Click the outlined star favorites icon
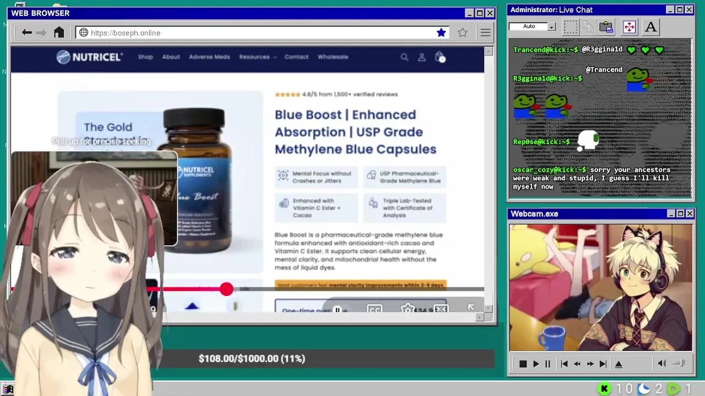705x396 pixels. (463, 33)
